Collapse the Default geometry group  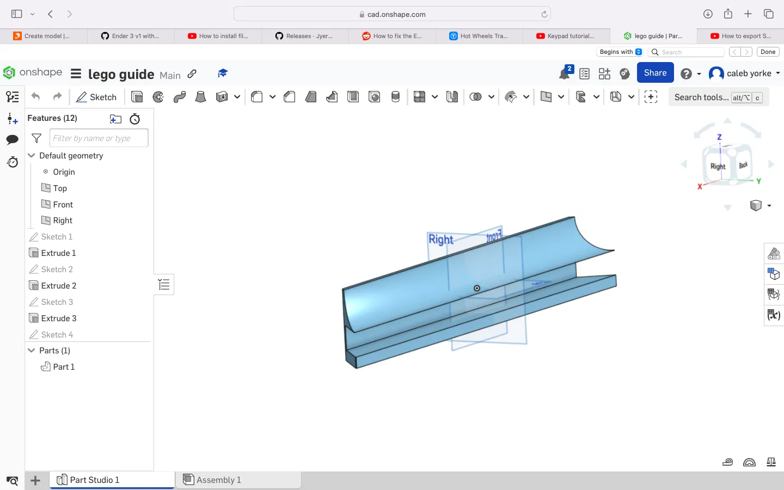32,156
